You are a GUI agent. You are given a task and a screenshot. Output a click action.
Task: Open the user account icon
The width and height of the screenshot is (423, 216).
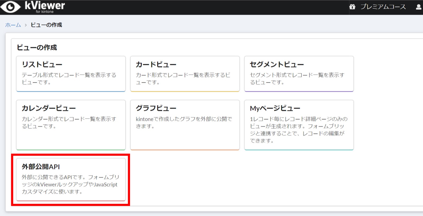(419, 7)
